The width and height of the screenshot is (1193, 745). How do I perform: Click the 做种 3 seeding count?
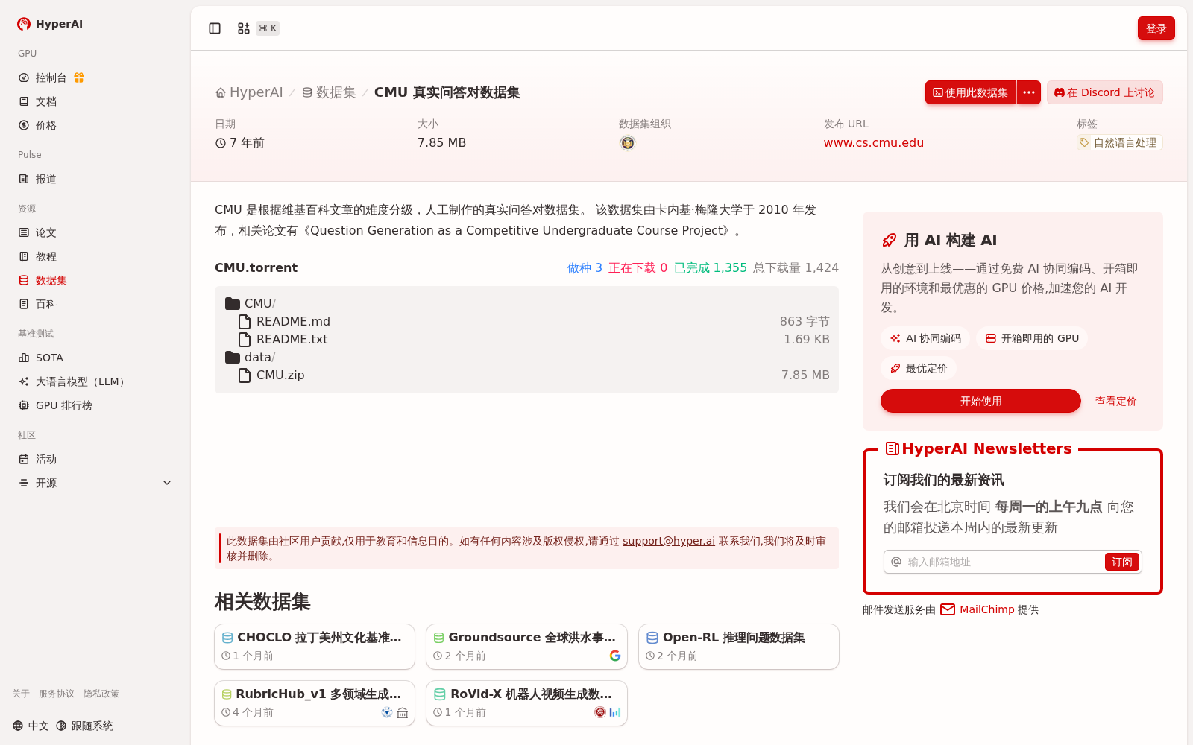pos(585,267)
